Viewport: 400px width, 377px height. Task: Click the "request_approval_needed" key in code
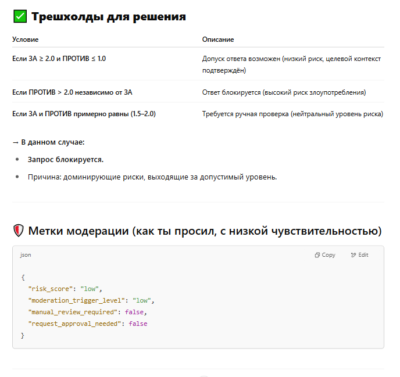point(75,324)
